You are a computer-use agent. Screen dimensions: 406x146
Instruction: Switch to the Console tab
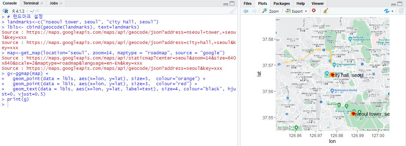10,3
